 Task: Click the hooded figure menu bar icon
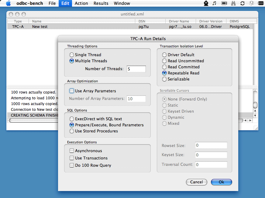(x=206, y=3)
